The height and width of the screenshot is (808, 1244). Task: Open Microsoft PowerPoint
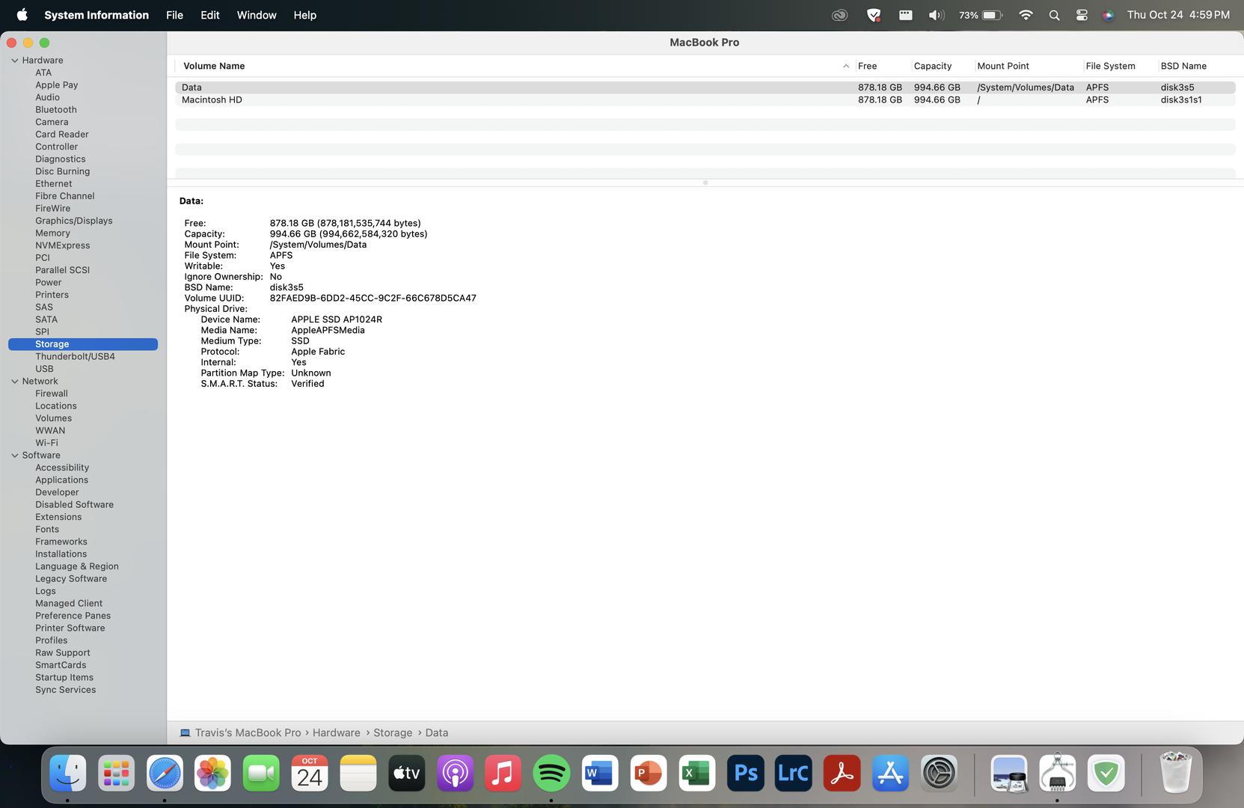tap(649, 773)
